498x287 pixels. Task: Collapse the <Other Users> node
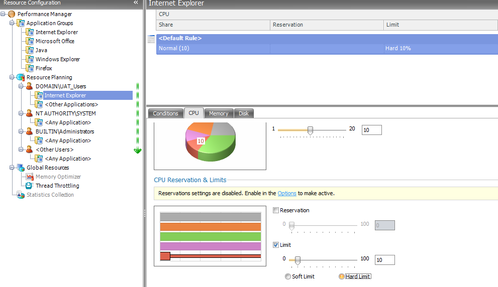click(21, 150)
